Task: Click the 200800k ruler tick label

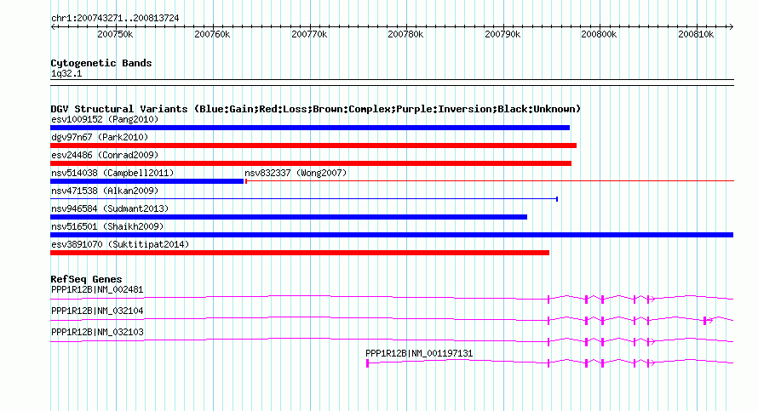Action: (599, 34)
